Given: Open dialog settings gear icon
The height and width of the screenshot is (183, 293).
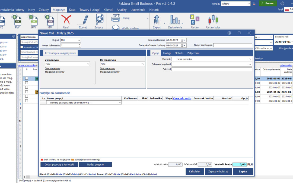Looking at the screenshot, I should [229, 33].
